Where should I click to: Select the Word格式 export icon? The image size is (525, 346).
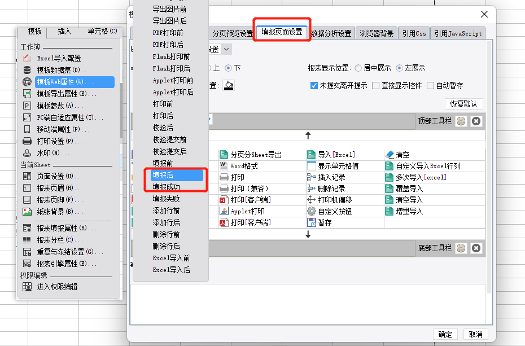[224, 165]
